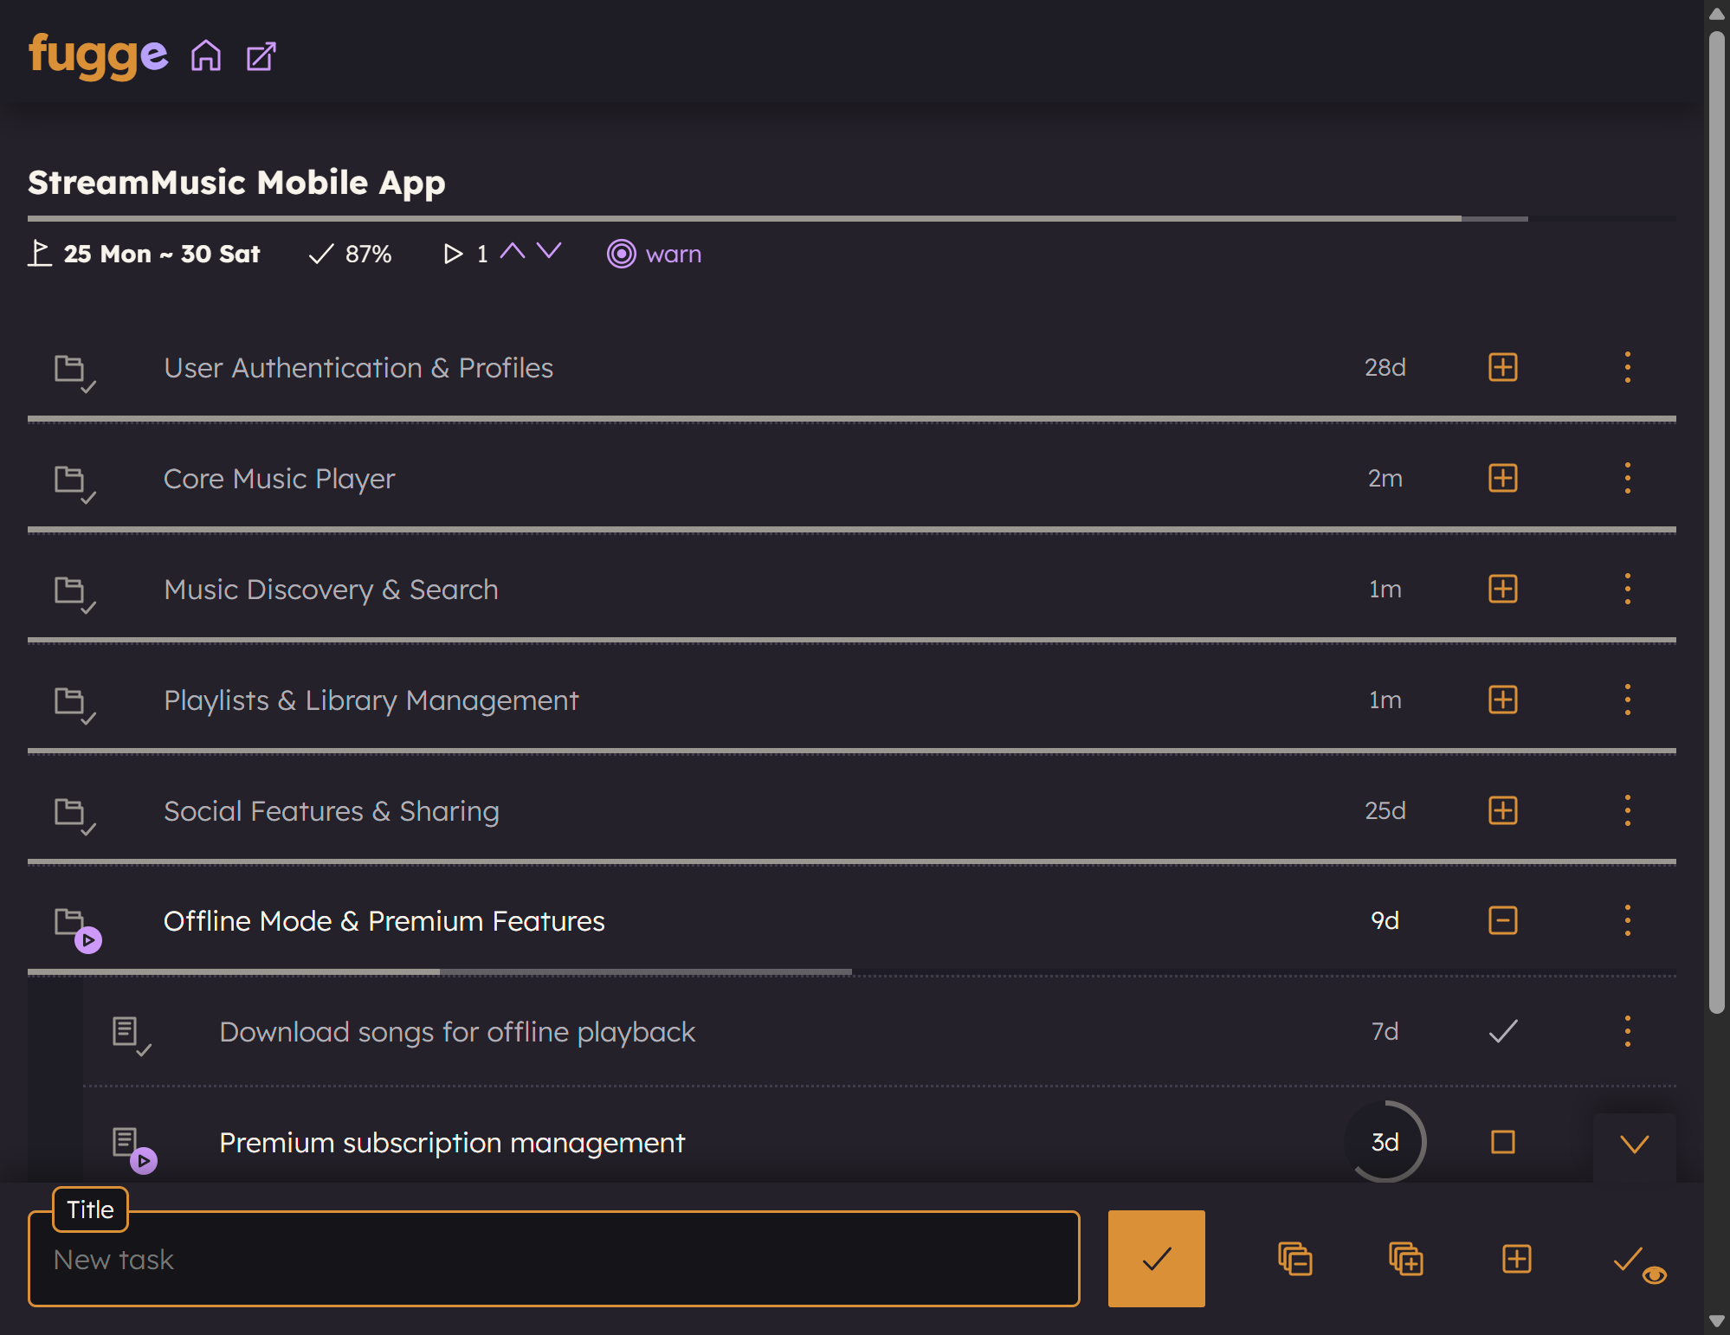Collapse the Offline Mode & Premium Features group
Image resolution: width=1730 pixels, height=1335 pixels.
tap(1502, 920)
